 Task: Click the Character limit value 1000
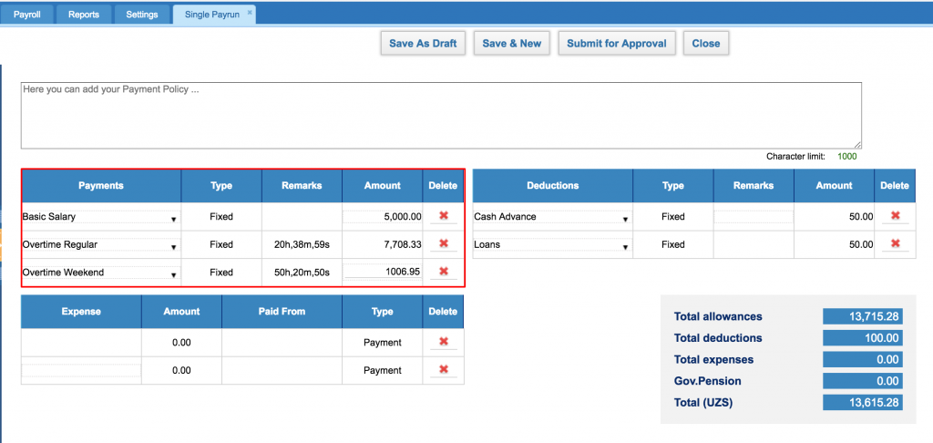(847, 157)
